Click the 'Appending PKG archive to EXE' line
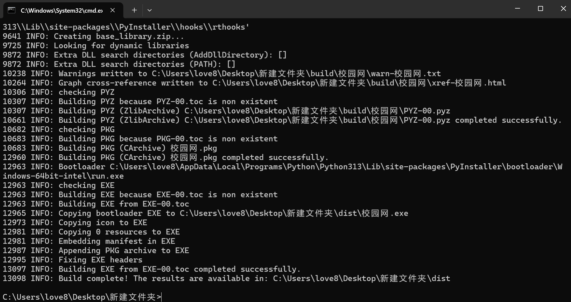Image resolution: width=571 pixels, height=302 pixels. click(x=96, y=250)
